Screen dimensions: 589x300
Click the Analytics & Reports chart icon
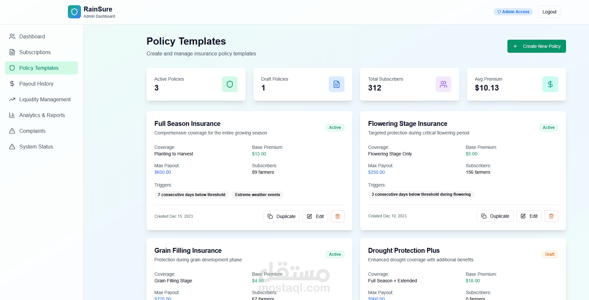[12, 115]
